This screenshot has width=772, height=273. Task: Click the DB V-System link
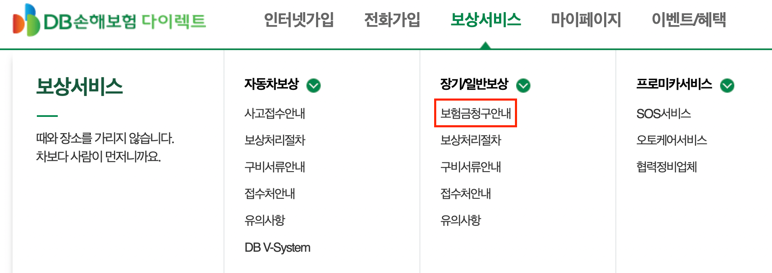point(278,247)
